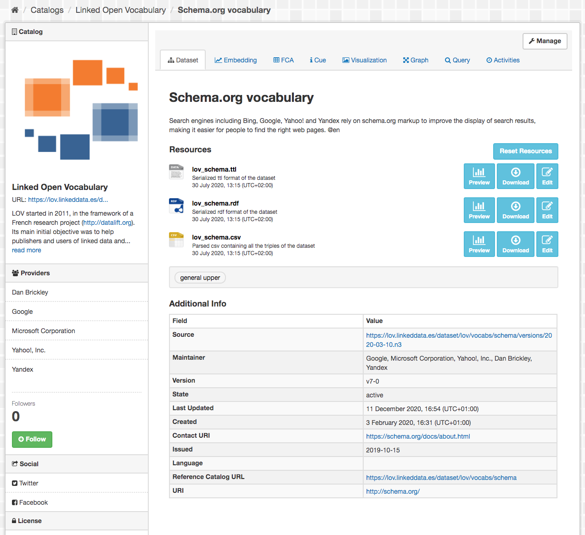Select the Query tab
The height and width of the screenshot is (535, 585).
tap(457, 60)
